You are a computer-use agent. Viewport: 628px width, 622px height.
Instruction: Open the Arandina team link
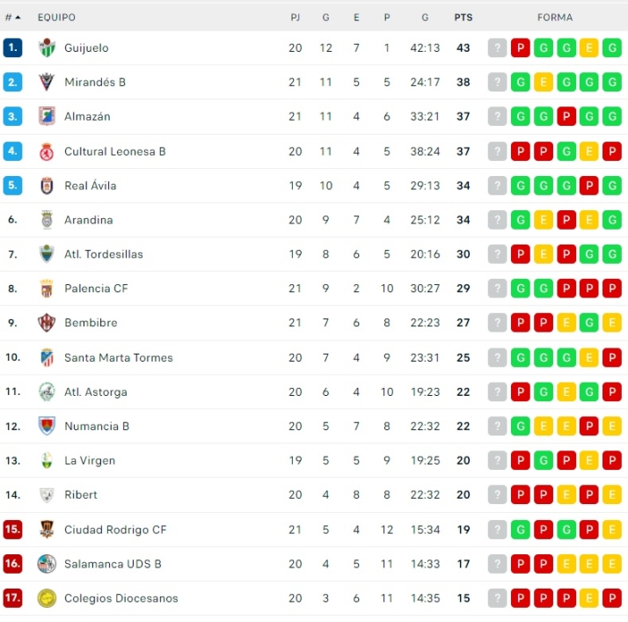(88, 220)
